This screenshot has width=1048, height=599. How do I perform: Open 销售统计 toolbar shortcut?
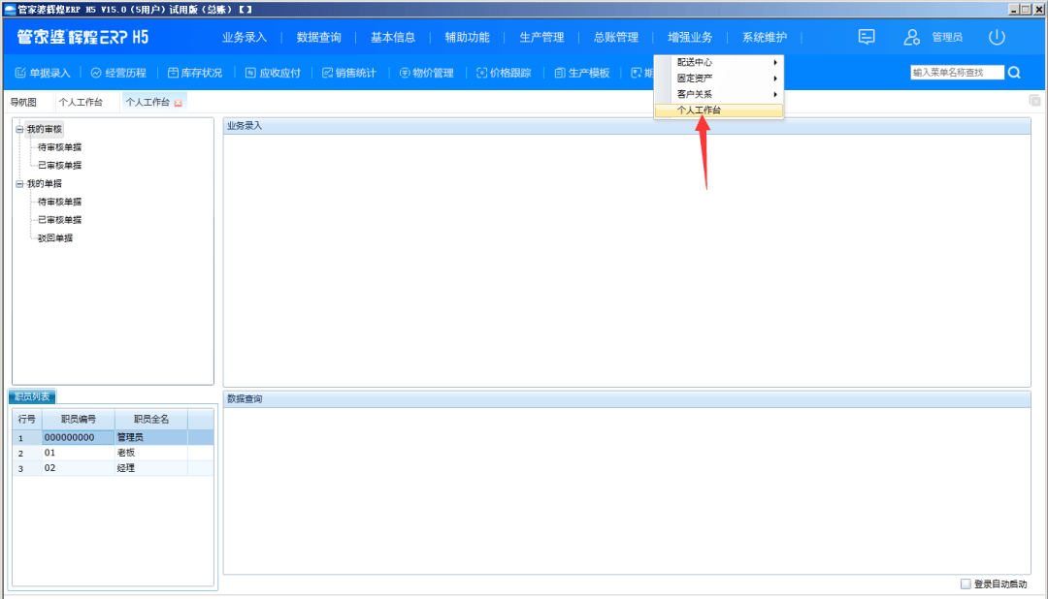(x=349, y=73)
